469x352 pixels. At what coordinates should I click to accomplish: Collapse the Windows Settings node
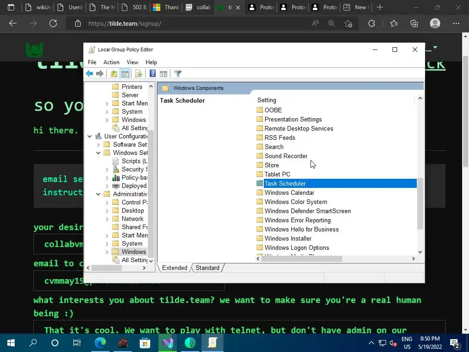(98, 153)
